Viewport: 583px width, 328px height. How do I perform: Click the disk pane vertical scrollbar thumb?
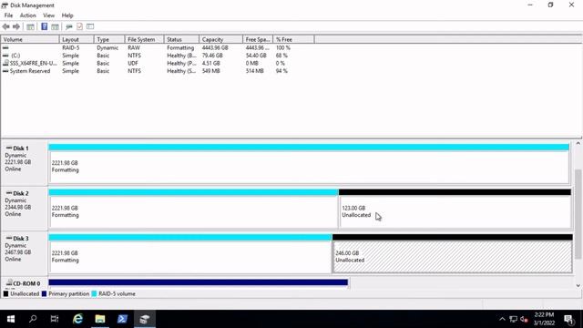(x=578, y=214)
